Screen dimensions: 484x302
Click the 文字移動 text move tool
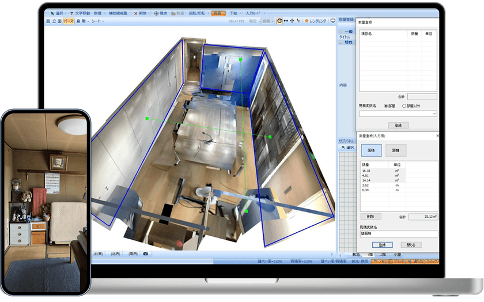coord(80,13)
